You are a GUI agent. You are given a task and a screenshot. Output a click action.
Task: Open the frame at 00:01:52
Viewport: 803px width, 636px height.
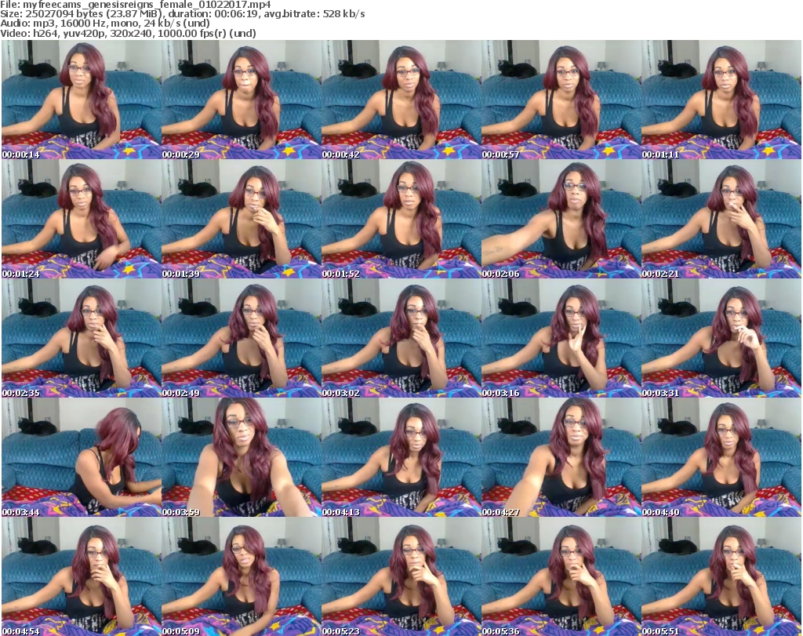coord(401,219)
